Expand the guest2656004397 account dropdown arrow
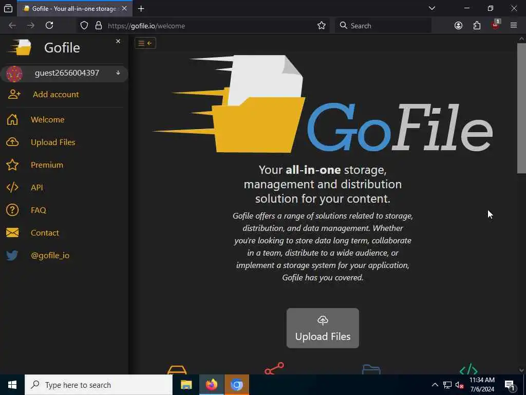Screen dimensions: 526x395 [118, 73]
